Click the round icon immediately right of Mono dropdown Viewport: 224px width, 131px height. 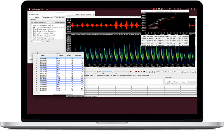click(x=182, y=72)
